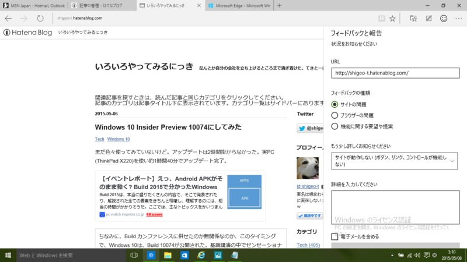Check the 電子メールを含める checkbox
The height and width of the screenshot is (262, 467).
coord(334,237)
